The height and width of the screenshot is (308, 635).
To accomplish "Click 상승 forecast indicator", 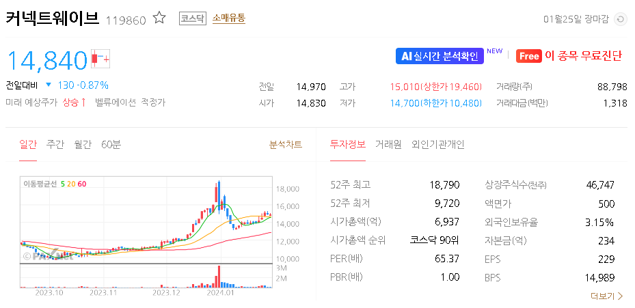I will click(x=74, y=102).
